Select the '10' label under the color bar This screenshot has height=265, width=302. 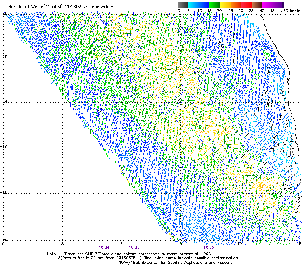click(200, 11)
